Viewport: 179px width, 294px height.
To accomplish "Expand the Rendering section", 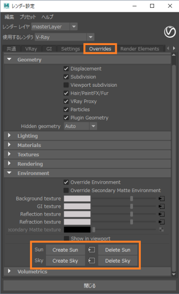I will [x=9, y=164].
